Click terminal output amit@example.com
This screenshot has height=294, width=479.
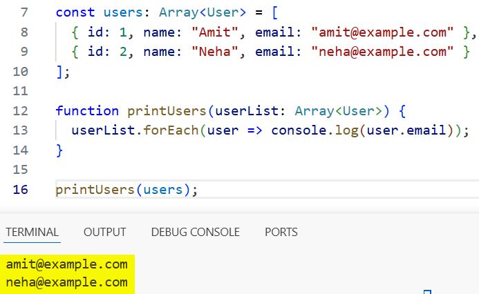[66, 264]
